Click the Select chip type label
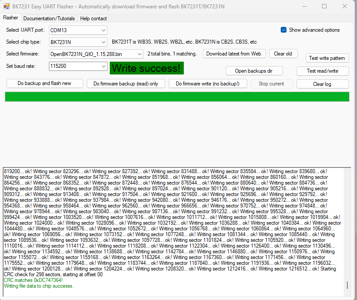The width and height of the screenshot is (357, 300). pos(24,42)
